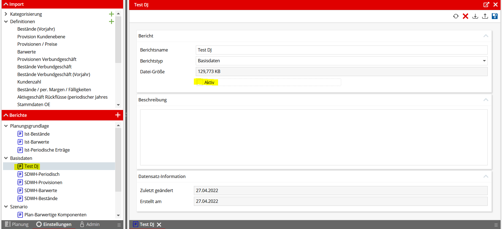Select Aktivgeschäft Rückflüsse definition

coord(63,97)
